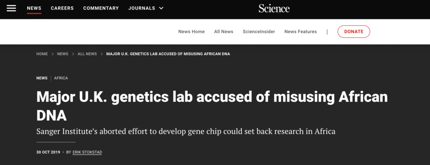Screen dimensions: 430x165
Task: Click the 30 Oct 2019 publication date
Action: [x=48, y=152]
